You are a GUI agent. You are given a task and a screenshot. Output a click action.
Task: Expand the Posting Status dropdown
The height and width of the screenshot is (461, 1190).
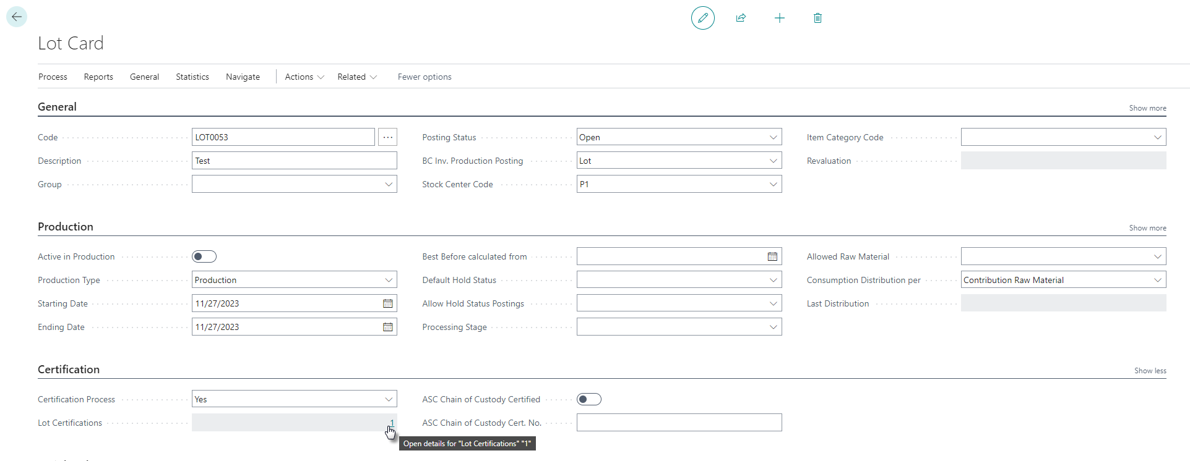(x=772, y=137)
